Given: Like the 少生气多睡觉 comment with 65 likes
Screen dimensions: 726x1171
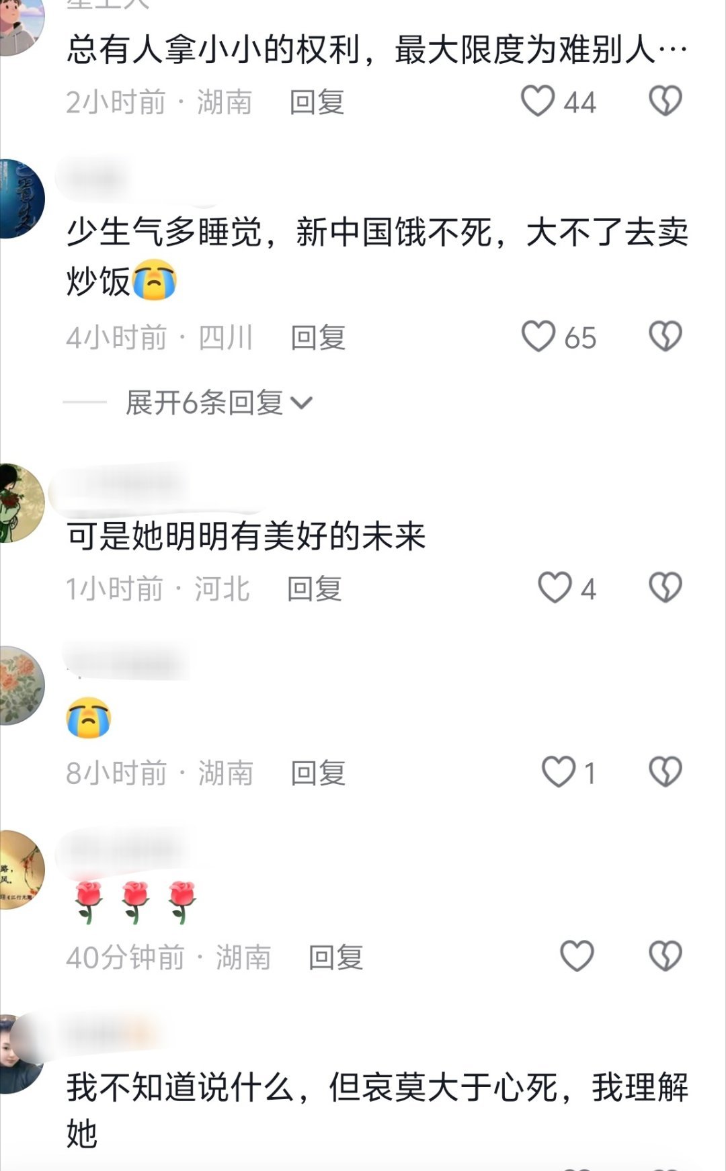Looking at the screenshot, I should [x=539, y=337].
